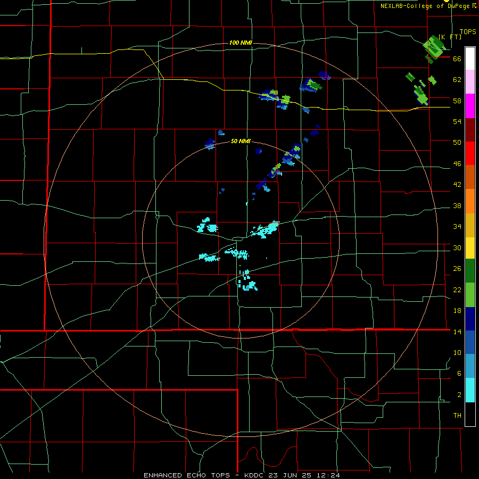
Task: Click the yellow legend swatch near 30
Action: coord(470,248)
